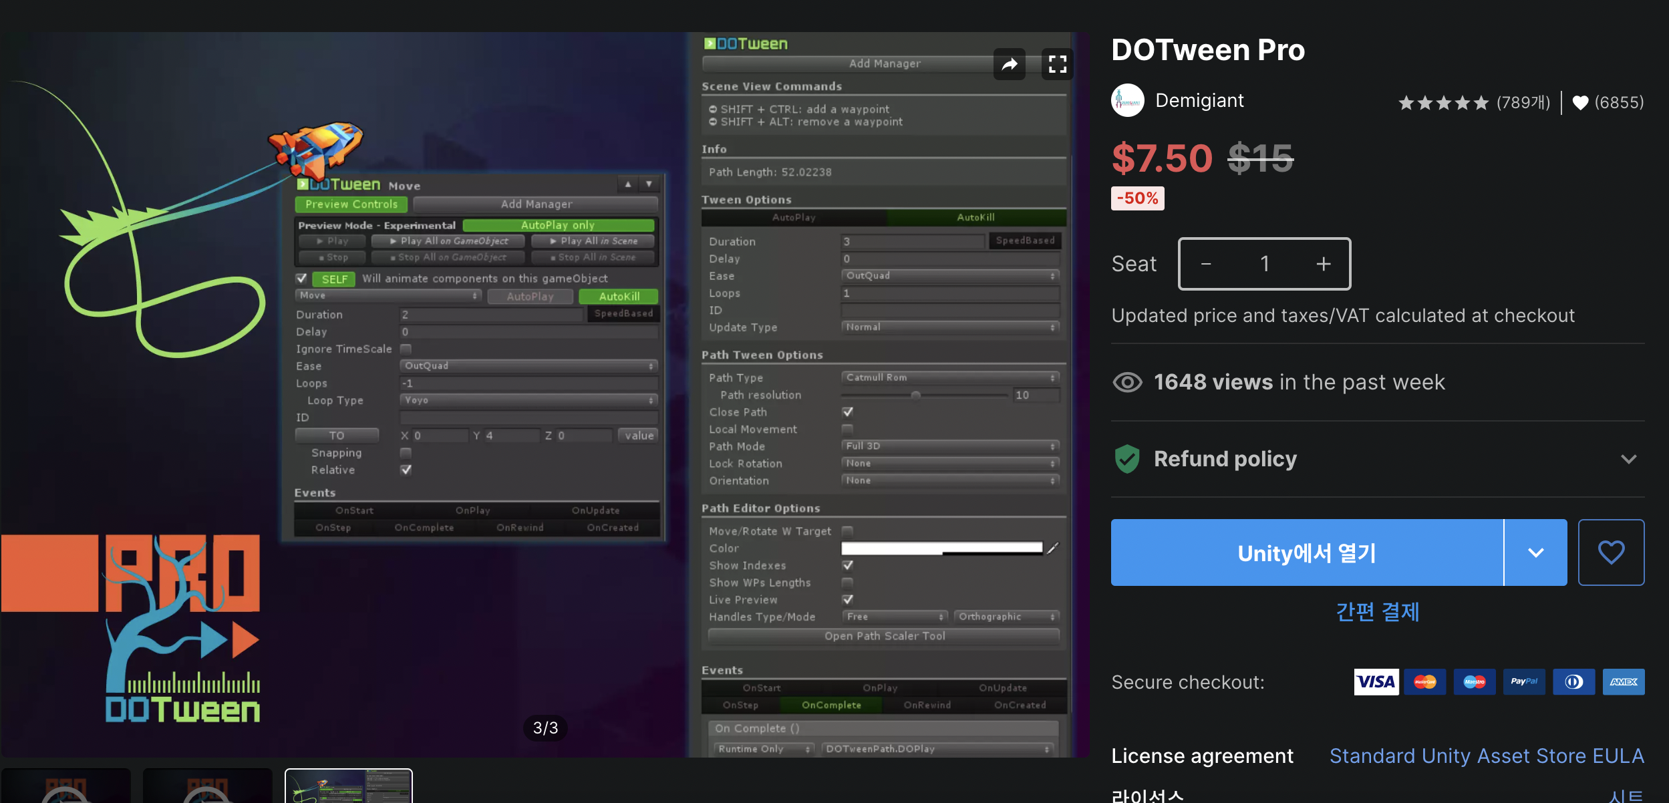Click the PayPal icon under secure checkout

click(1525, 681)
